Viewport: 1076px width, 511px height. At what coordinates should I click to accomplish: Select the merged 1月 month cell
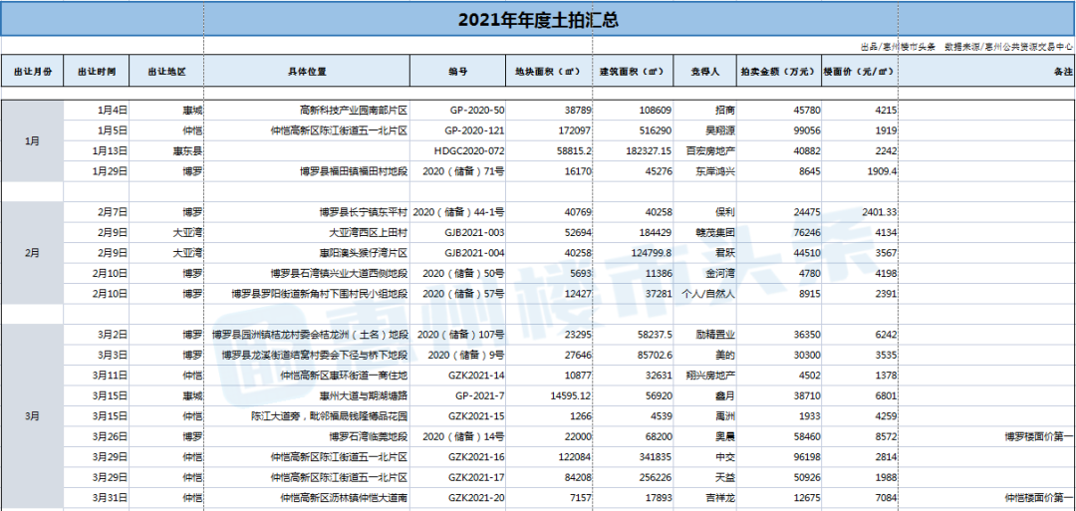point(32,140)
